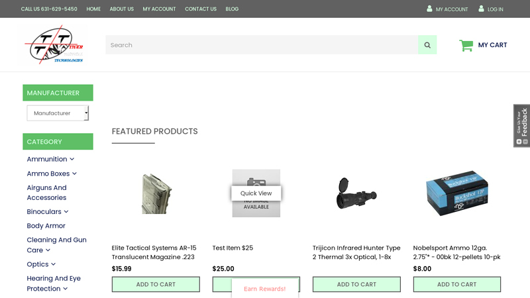Open the AR-15 translucent magazine image
This screenshot has width=530, height=298.
156,193
